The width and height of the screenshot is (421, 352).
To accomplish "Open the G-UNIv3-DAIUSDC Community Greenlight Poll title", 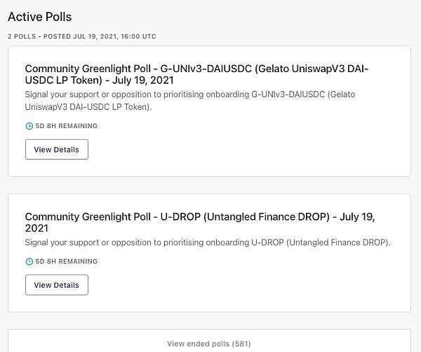I will pos(196,74).
